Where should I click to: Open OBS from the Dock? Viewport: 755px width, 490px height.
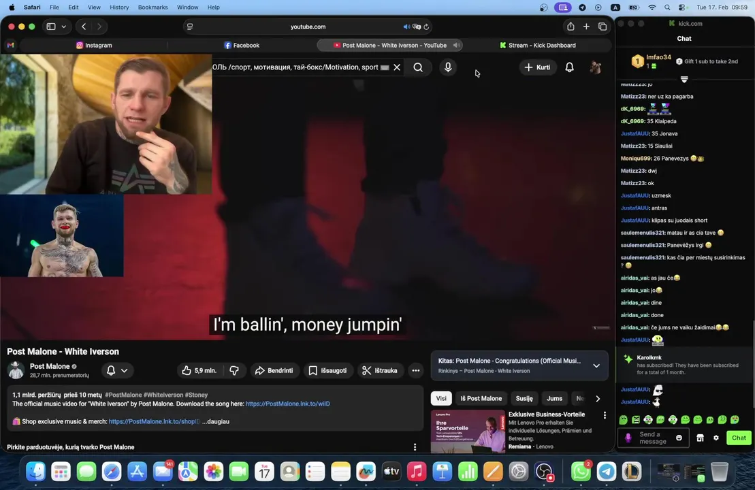point(544,472)
